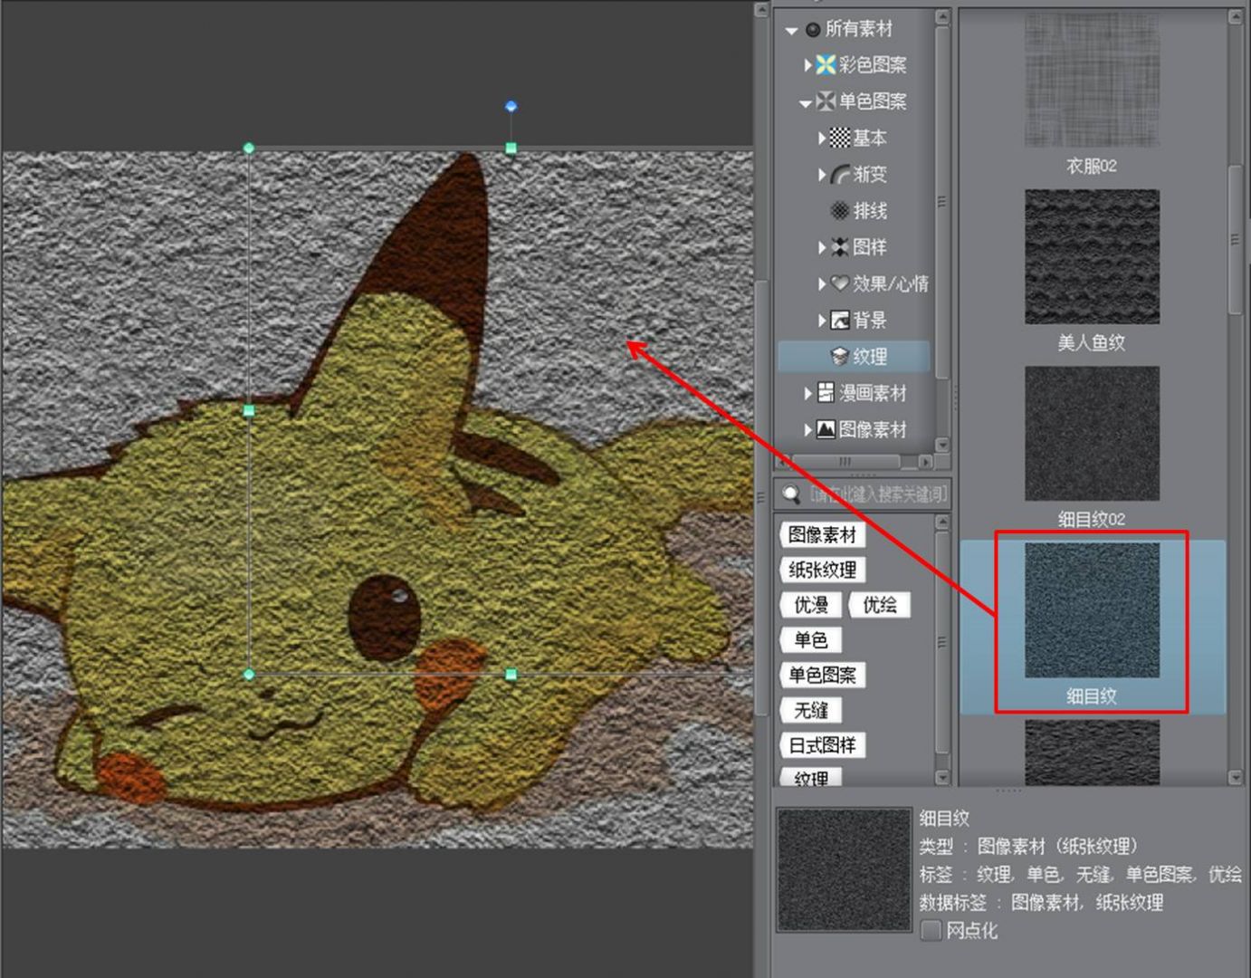1251x978 pixels.
Task: Select the 衣服02 texture thumbnail
Action: tap(1092, 80)
